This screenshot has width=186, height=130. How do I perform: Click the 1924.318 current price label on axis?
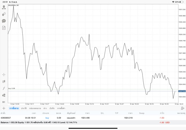pyautogui.click(x=182, y=91)
